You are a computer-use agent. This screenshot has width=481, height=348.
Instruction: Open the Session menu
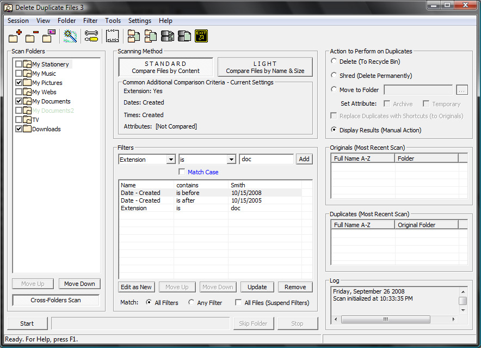(x=18, y=21)
